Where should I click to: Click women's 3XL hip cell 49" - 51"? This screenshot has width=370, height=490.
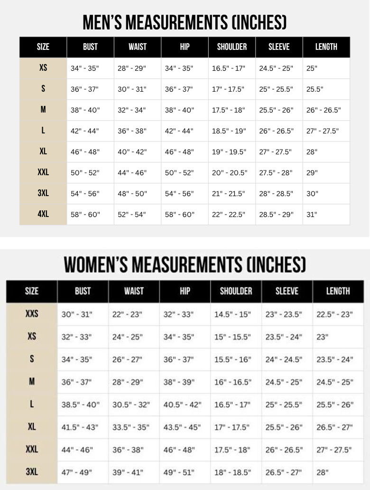[178, 473]
